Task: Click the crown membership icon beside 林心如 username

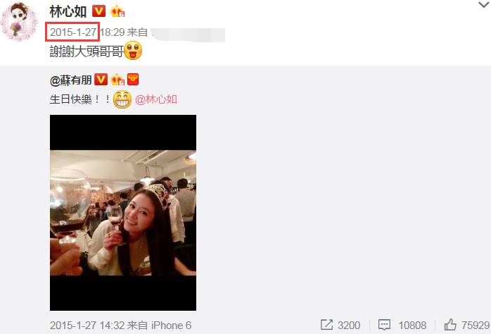Action: [117, 11]
